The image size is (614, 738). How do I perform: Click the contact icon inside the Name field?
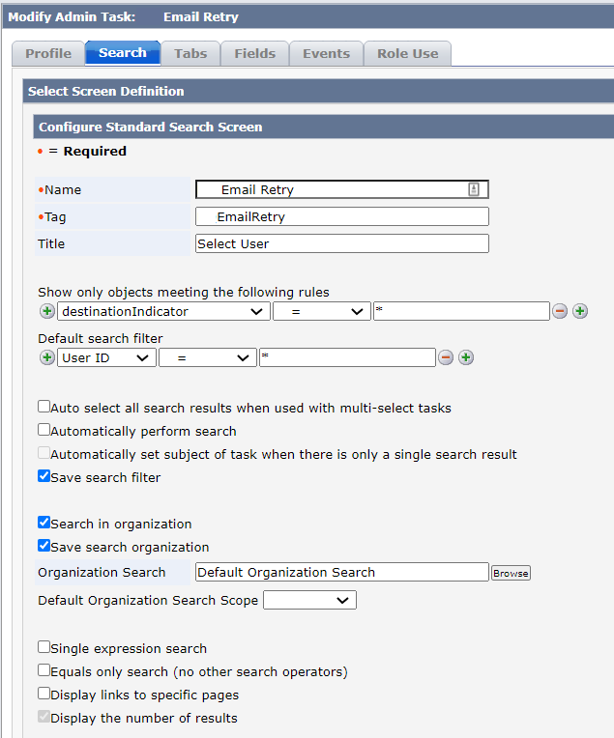pyautogui.click(x=474, y=189)
